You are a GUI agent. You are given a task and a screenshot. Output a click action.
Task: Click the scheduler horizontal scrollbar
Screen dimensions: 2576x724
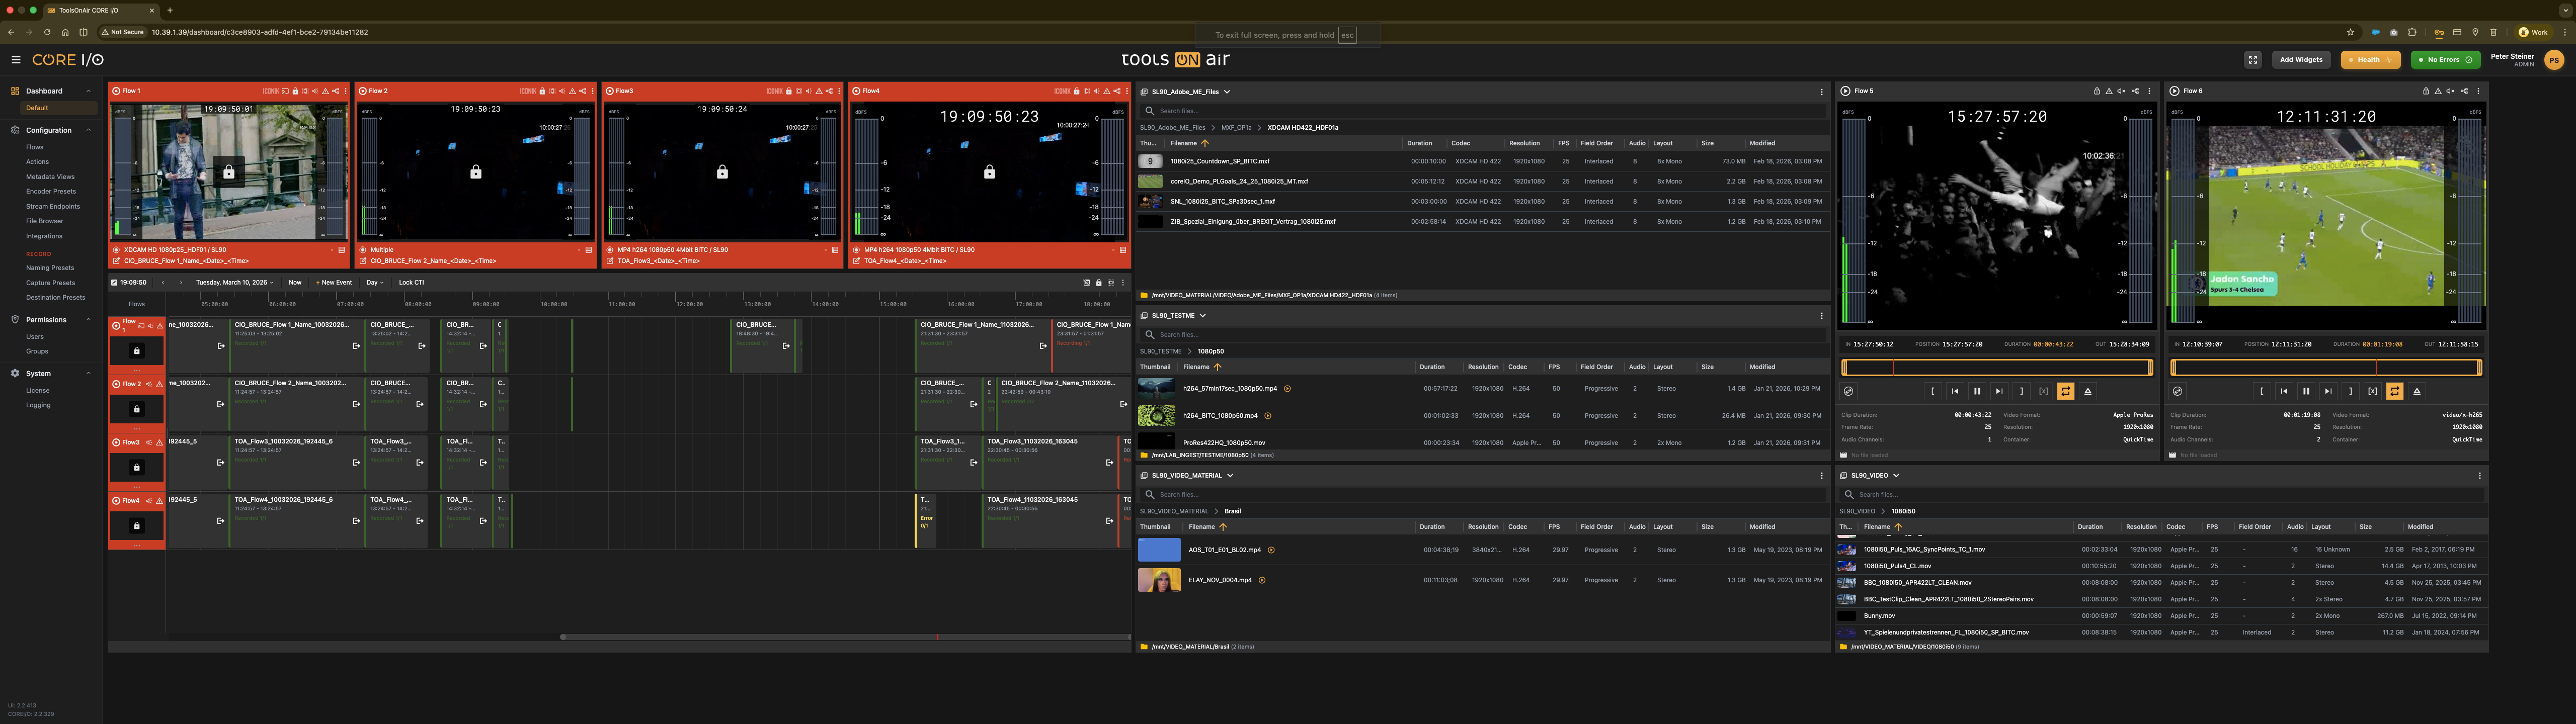coord(845,636)
